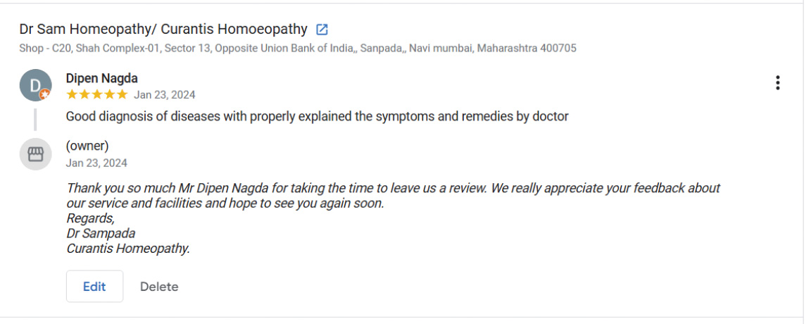811x324 pixels.
Task: Click the vertical thread line below the avatar
Action: 34,120
